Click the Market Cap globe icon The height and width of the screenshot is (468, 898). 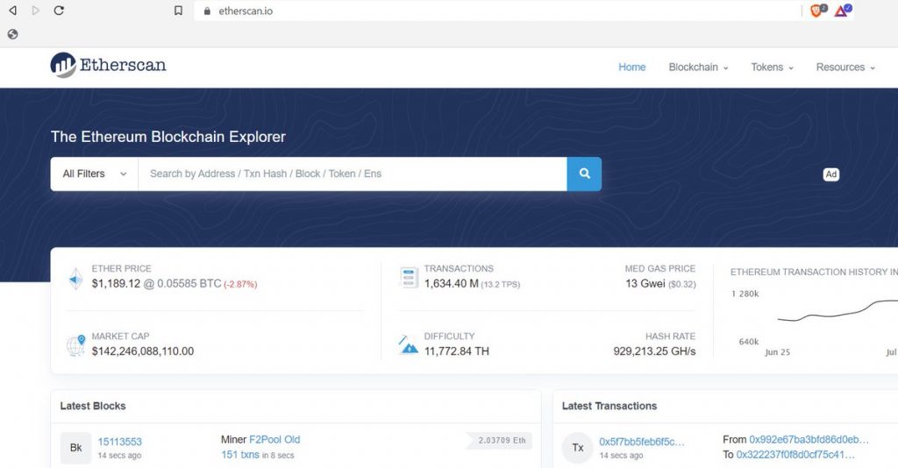click(x=75, y=345)
